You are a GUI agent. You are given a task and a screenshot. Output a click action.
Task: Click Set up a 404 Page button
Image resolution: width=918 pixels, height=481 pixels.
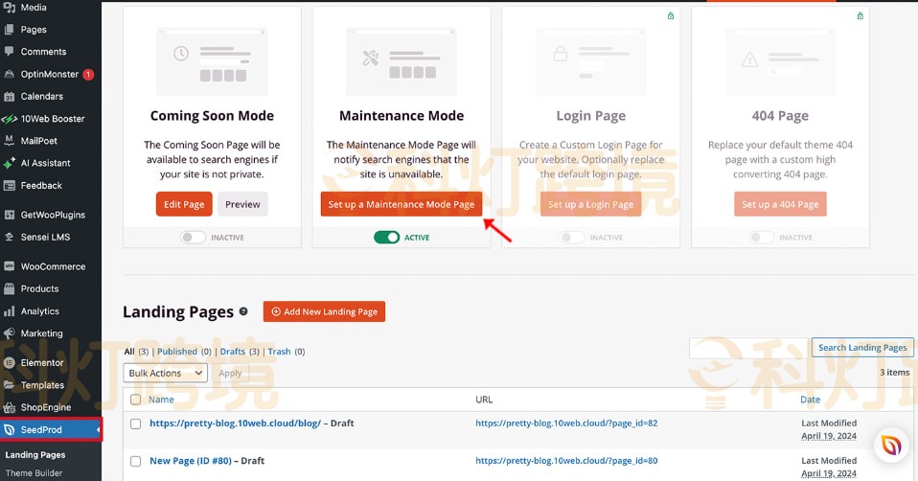pyautogui.click(x=780, y=204)
